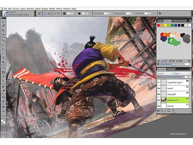The height and width of the screenshot is (145, 193).
Task: Open the paper texture selector
Action: [x=3, y=128]
